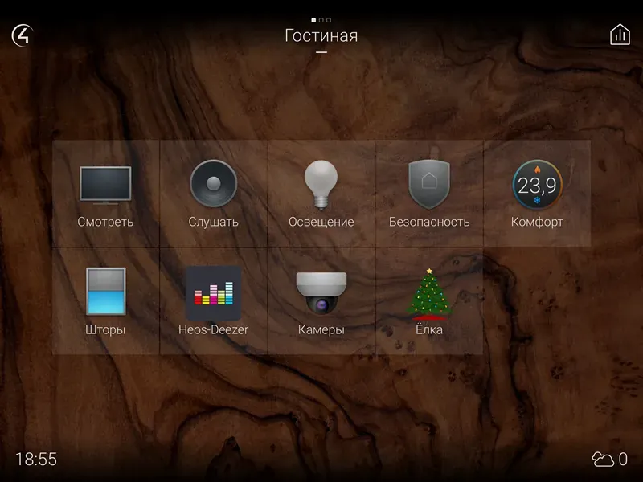The width and height of the screenshot is (643, 482).
Task: Open the Шторы blinds icon
Action: (105, 291)
